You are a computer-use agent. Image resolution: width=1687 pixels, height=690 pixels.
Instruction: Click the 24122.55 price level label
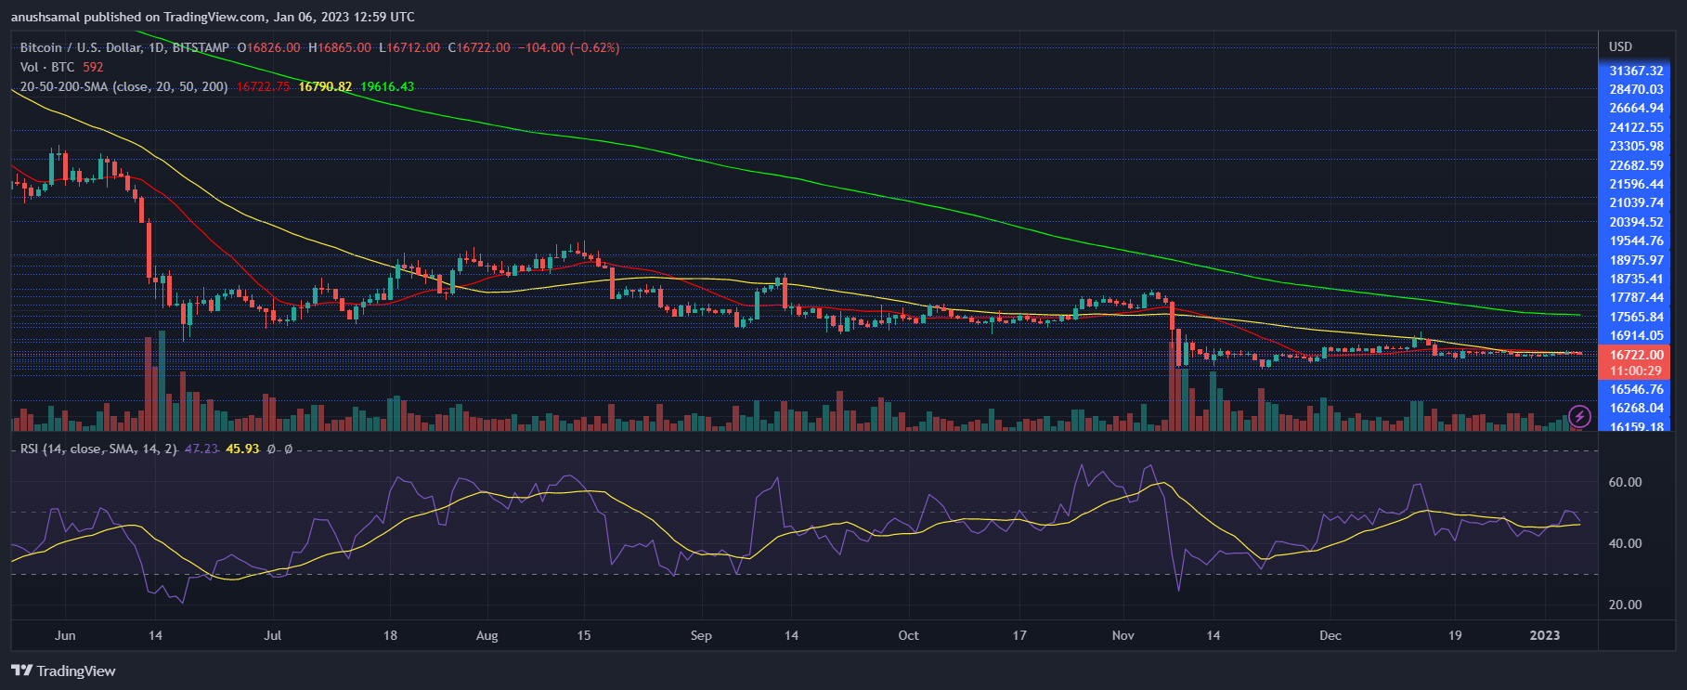tap(1636, 127)
